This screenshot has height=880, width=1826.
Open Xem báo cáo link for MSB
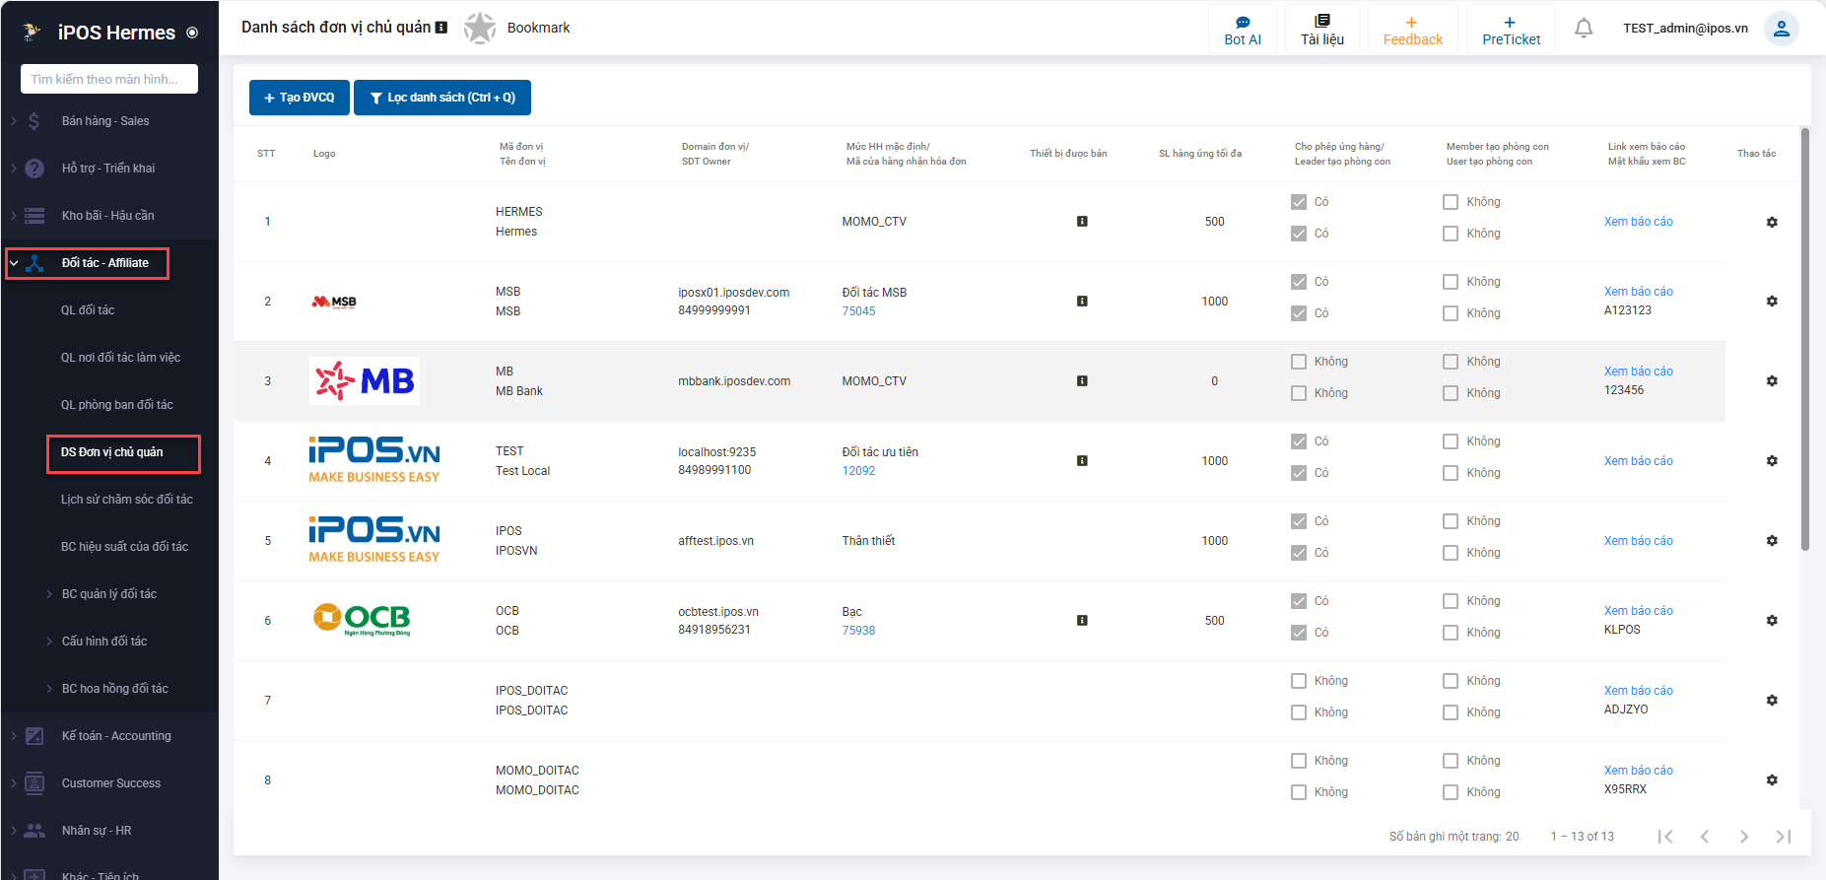point(1638,292)
